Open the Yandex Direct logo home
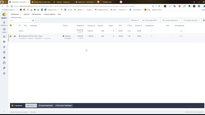Image resolution: width=205 pixels, height=115 pixels. [x=4, y=16]
